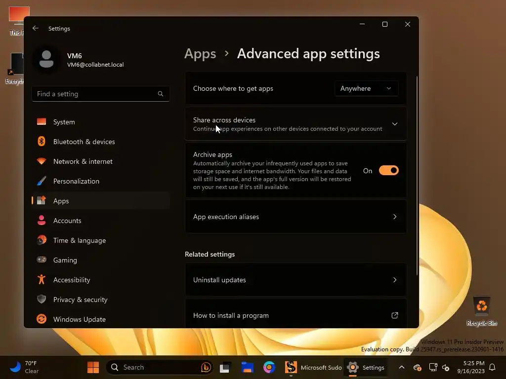506x379 pixels.
Task: Click the Network wifi icon in sidebar
Action: click(x=42, y=161)
